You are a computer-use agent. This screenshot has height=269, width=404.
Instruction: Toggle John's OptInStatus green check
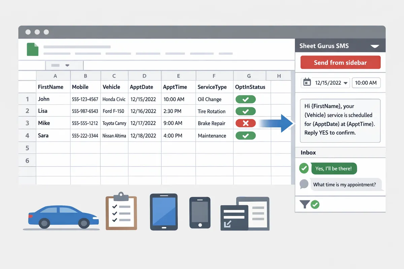tap(245, 99)
